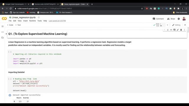Image resolution: width=189 pixels, height=106 pixels.
Task: Open the Chrome three-dot menu
Action: (x=186, y=9)
